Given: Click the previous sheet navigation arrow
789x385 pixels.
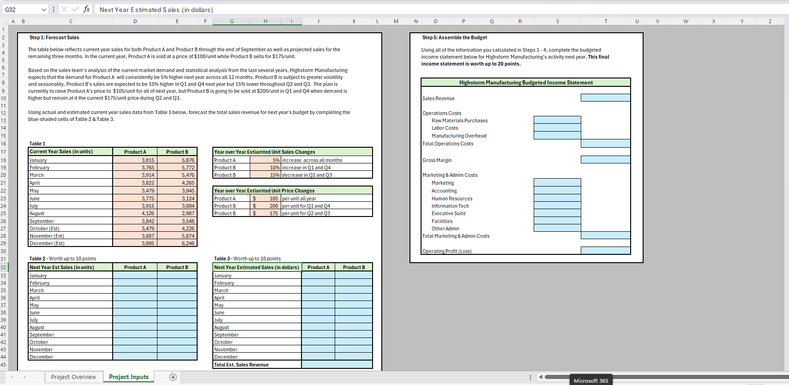Looking at the screenshot, I should click(12, 377).
